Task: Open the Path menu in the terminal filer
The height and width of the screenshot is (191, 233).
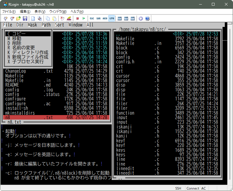Action: [x=46, y=25]
